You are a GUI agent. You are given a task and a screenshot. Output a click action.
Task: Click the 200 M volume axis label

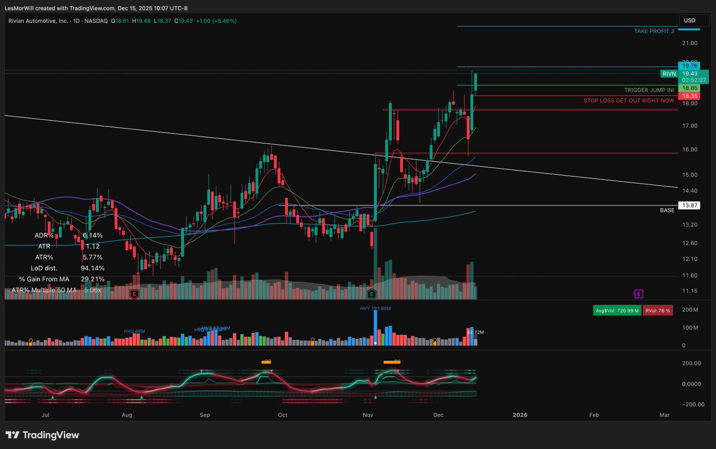pos(690,310)
